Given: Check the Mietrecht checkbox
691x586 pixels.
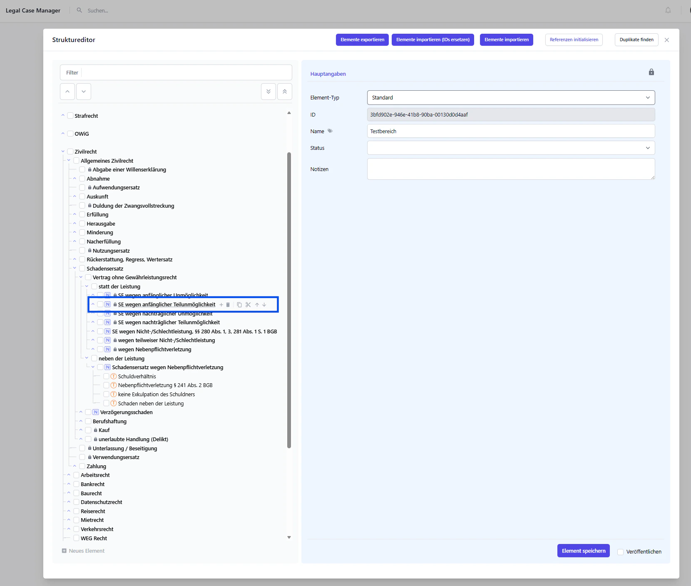Looking at the screenshot, I should [x=76, y=520].
